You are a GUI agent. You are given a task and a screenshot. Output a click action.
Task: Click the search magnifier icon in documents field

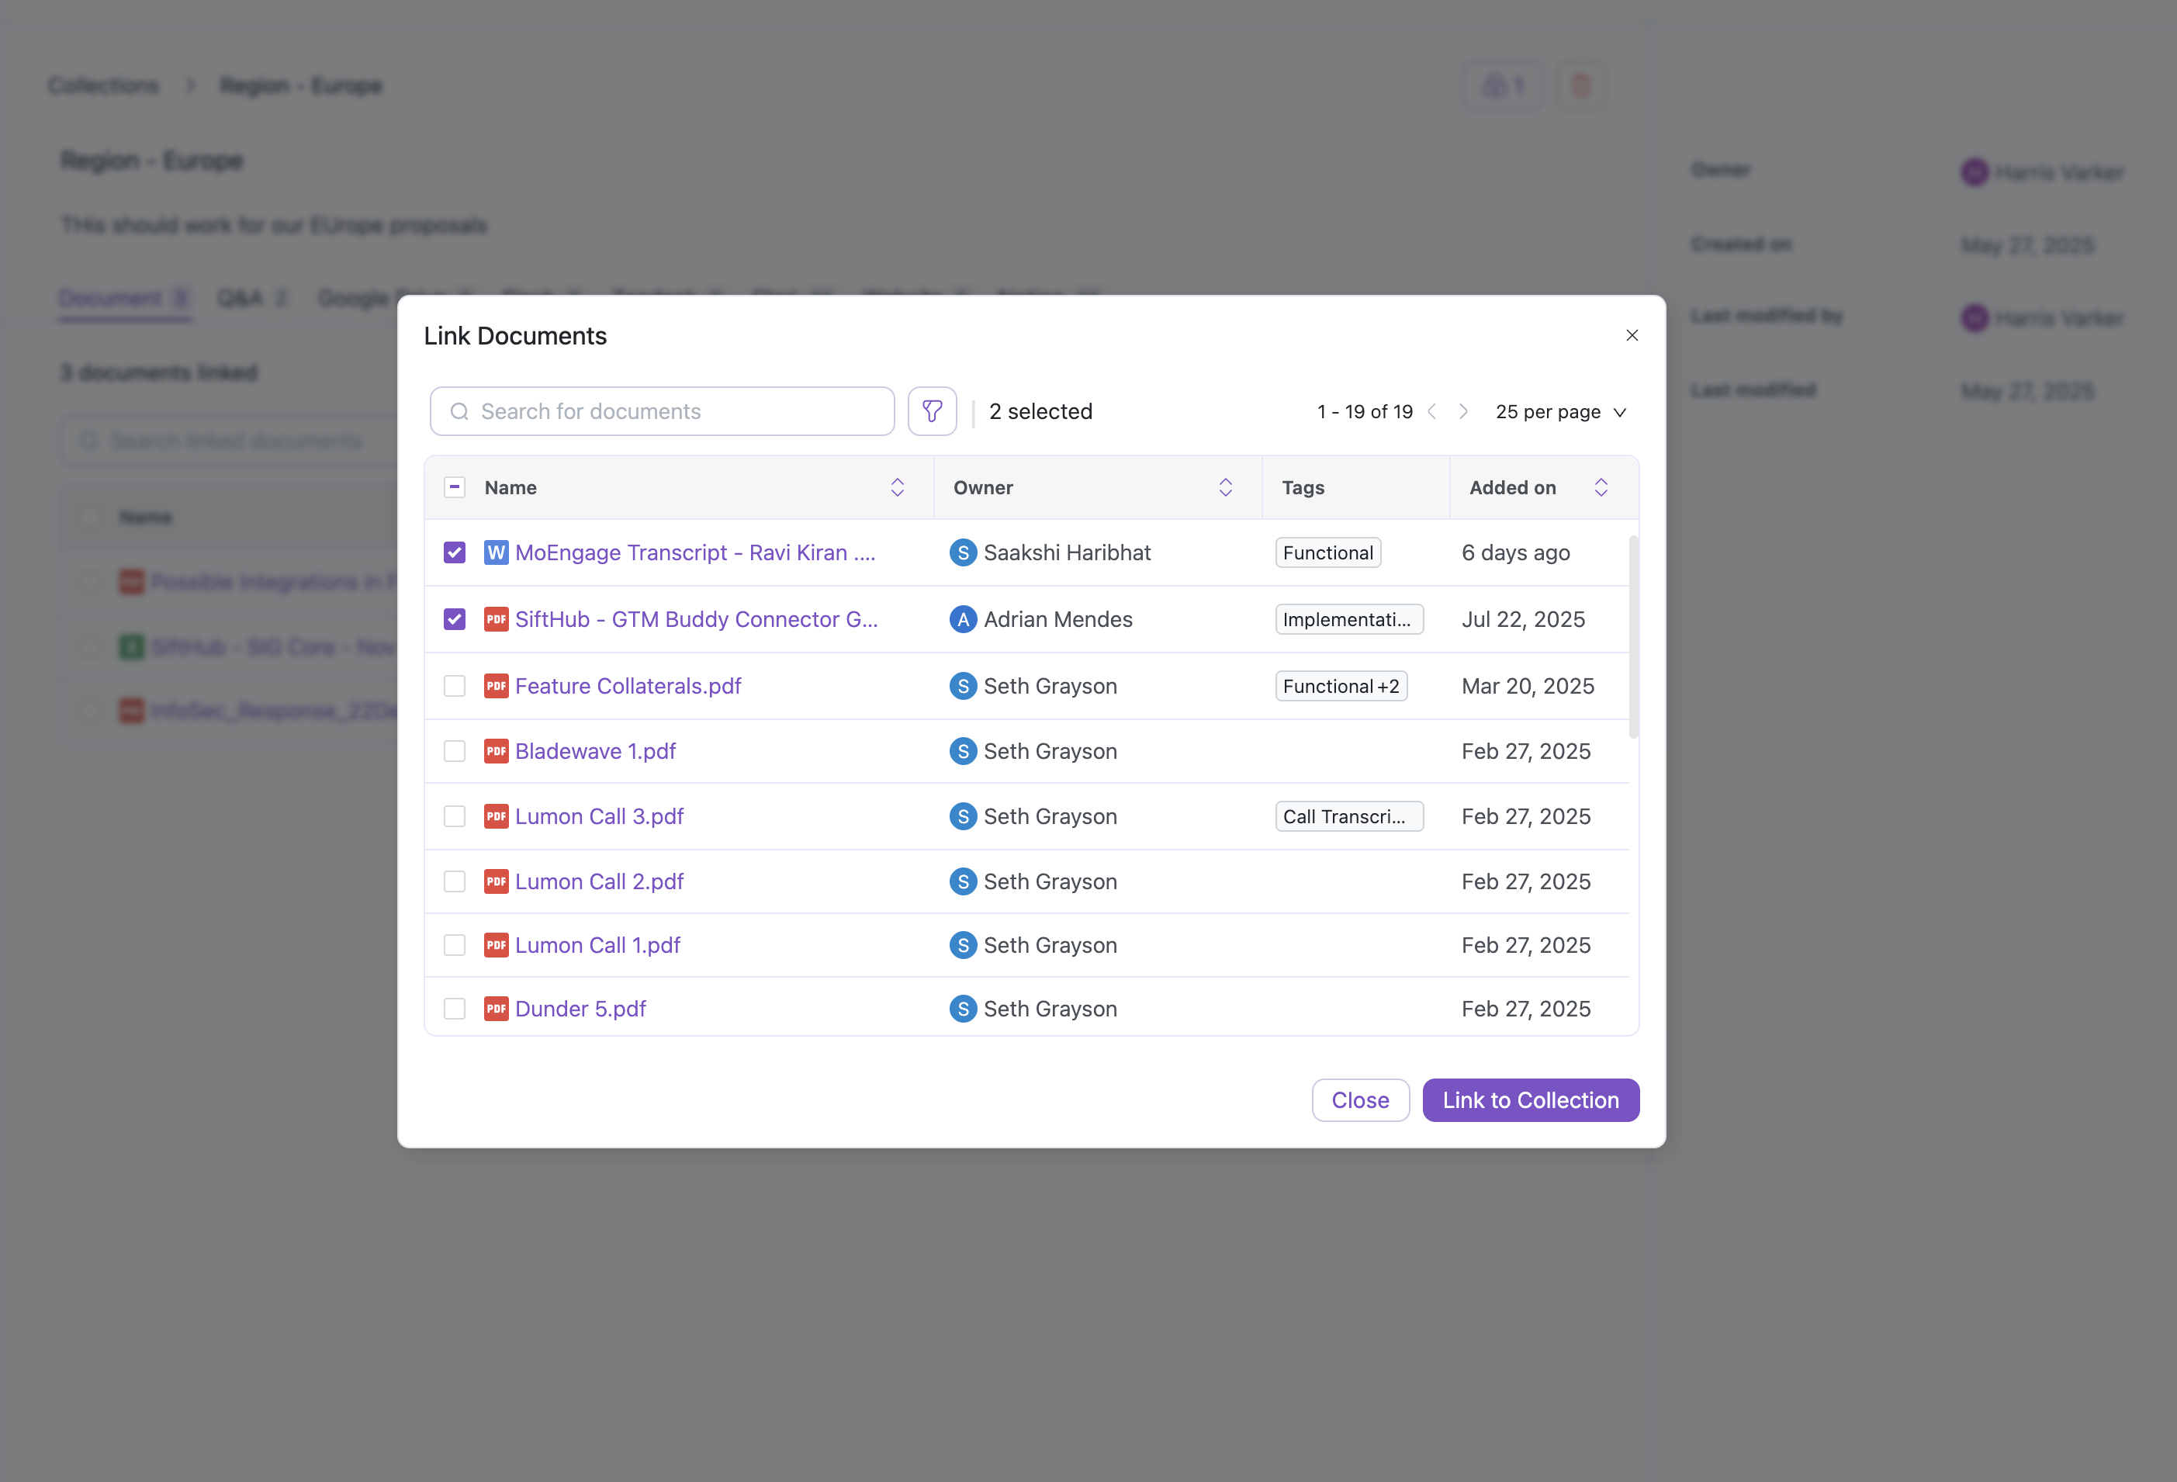[x=459, y=411]
